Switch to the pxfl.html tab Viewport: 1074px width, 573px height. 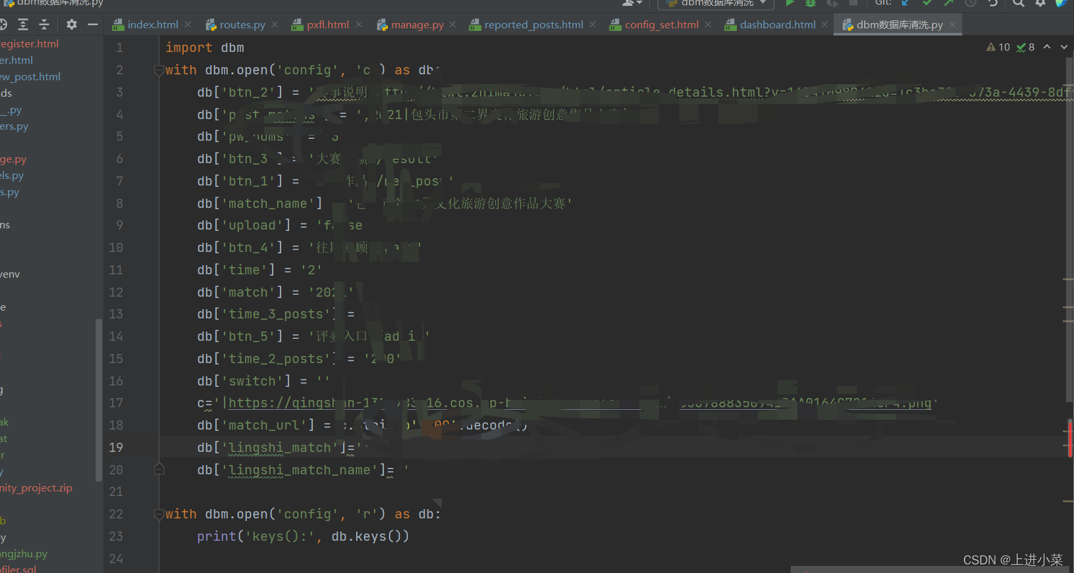click(x=327, y=25)
